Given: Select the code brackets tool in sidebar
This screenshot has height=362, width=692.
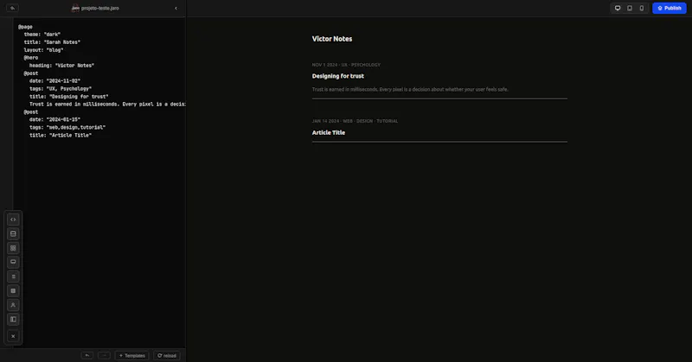Looking at the screenshot, I should pos(13,219).
